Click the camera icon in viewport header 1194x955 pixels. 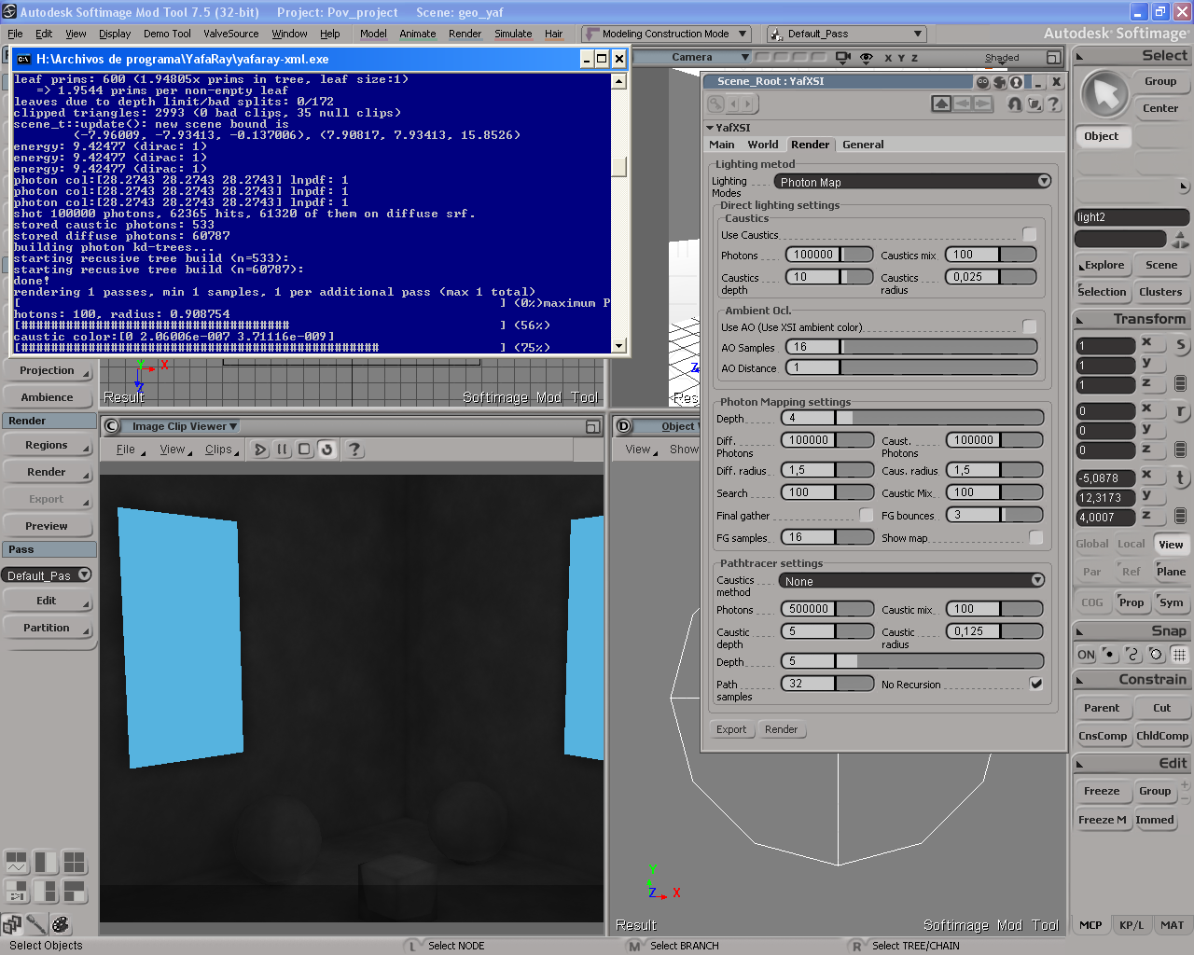coord(843,57)
